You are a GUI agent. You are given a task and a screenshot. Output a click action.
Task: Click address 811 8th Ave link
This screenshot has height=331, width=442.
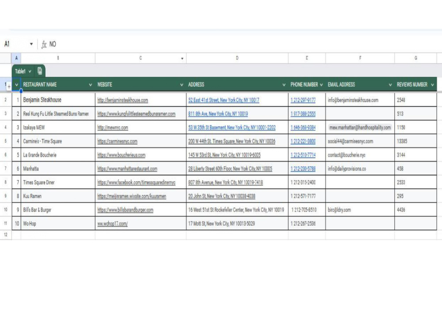pyautogui.click(x=218, y=114)
